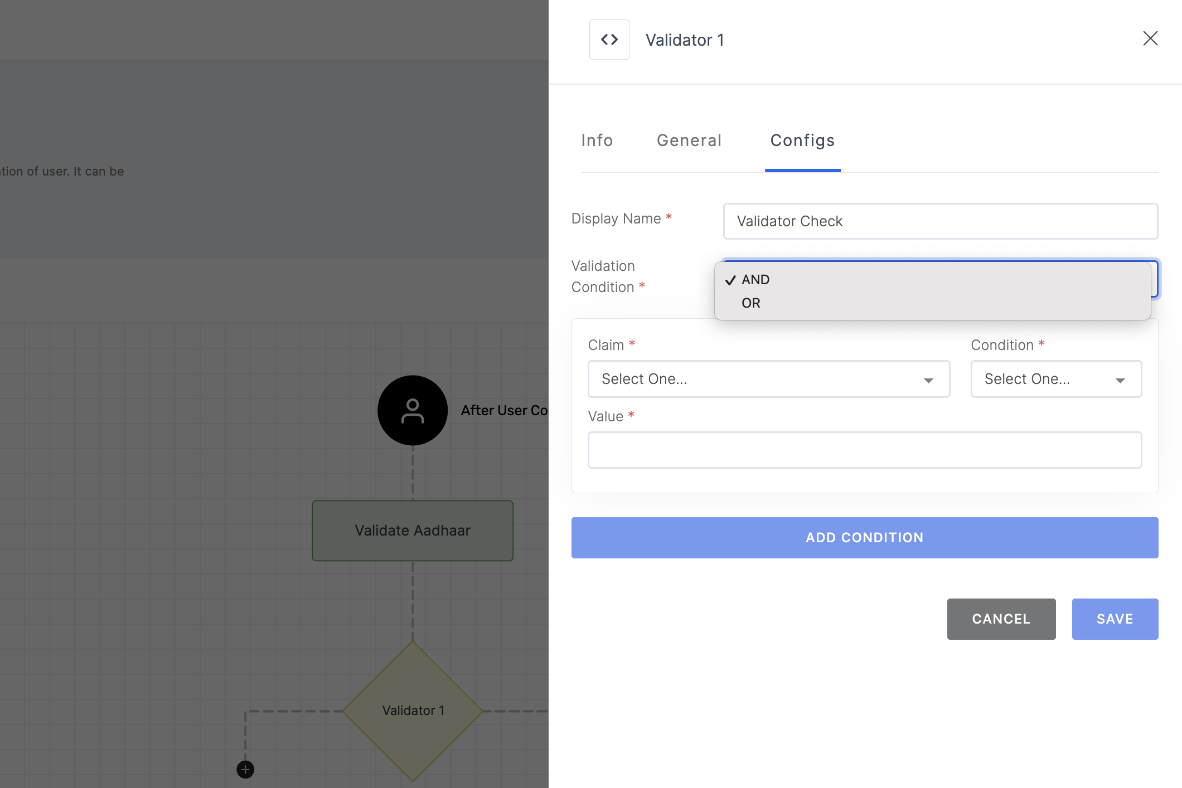Switch to the General tab
Screen dimensions: 1182x788
pyautogui.click(x=690, y=140)
